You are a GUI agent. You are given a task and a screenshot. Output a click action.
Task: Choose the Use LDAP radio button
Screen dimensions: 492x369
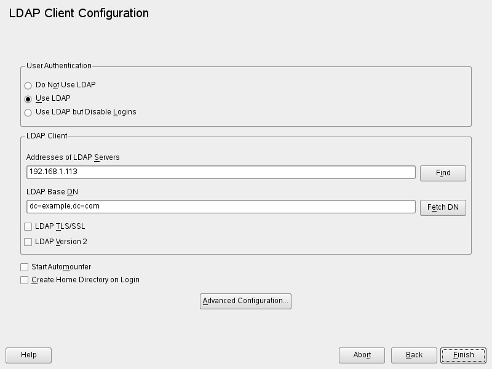click(x=28, y=99)
